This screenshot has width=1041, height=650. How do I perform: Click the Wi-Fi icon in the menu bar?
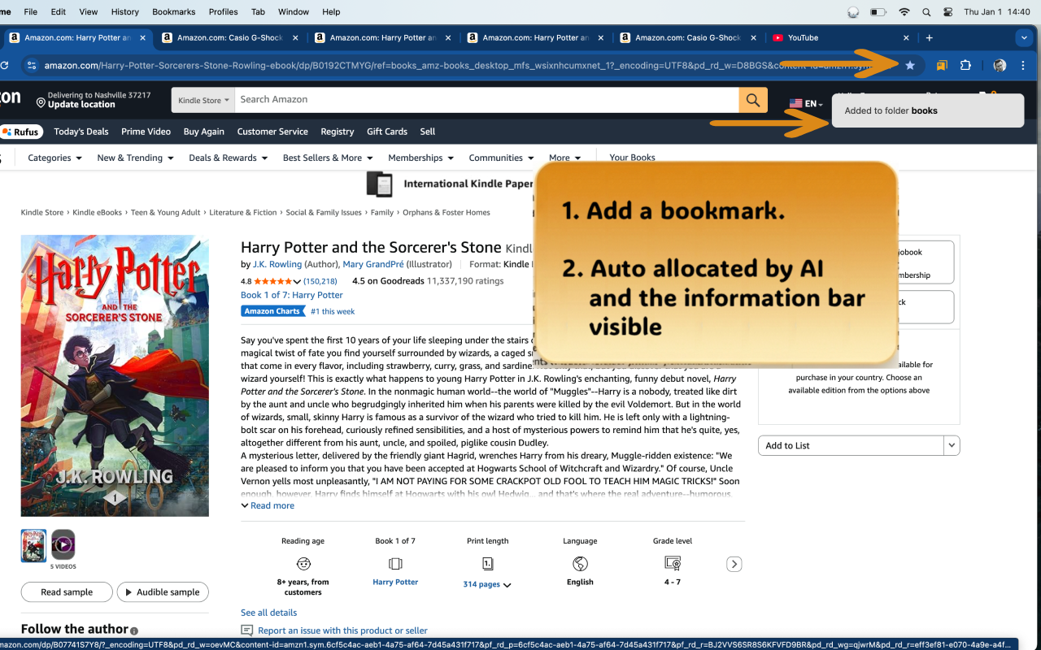point(904,11)
